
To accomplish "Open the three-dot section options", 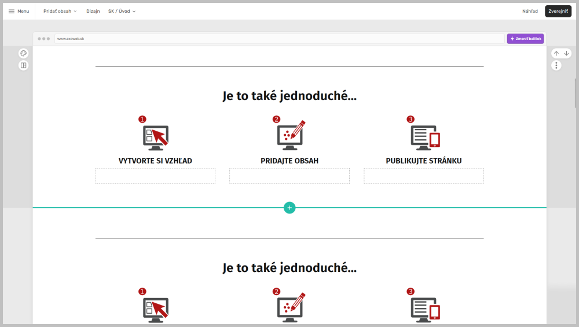I will 556,65.
